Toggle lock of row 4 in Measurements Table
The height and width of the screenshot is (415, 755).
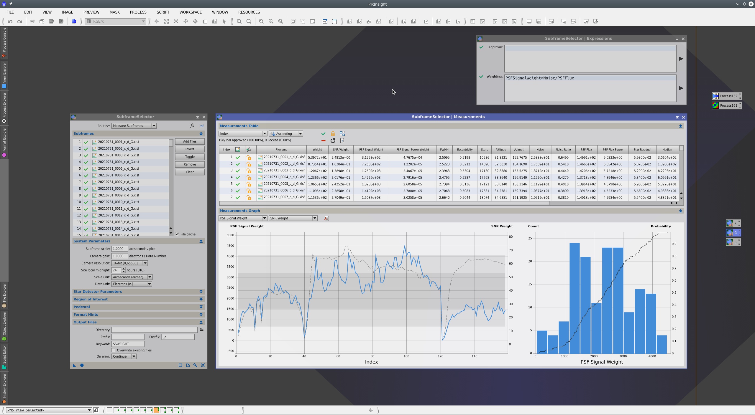249,178
